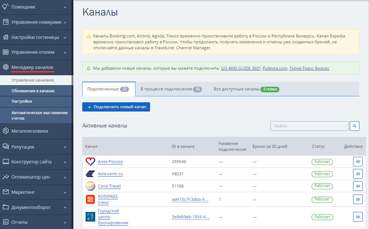
Task: Switch to В процессе подключения tab
Action: (171, 89)
